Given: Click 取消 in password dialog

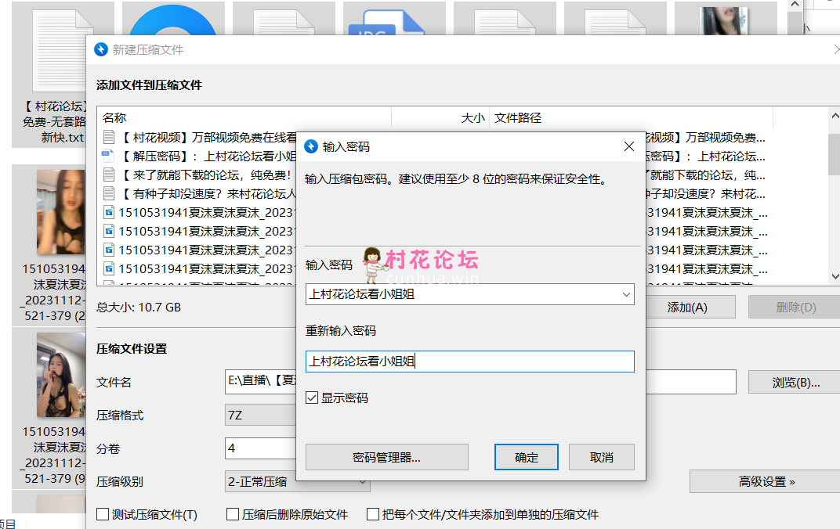Looking at the screenshot, I should coord(602,457).
